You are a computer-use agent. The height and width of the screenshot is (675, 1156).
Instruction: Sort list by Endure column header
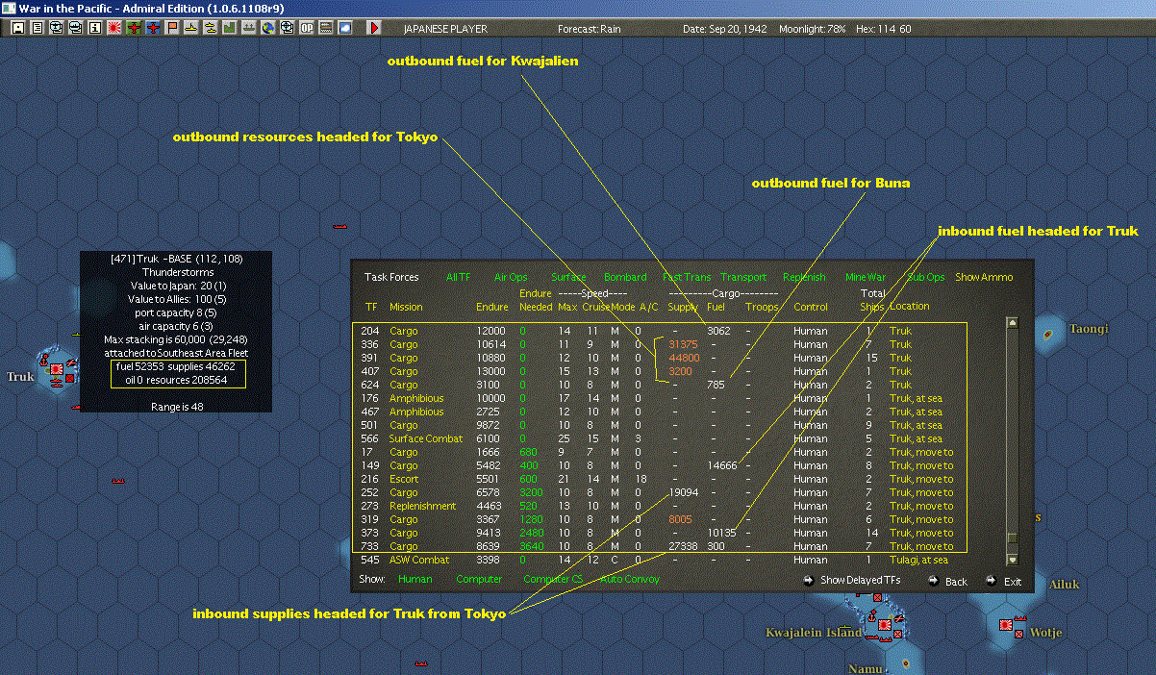(492, 307)
